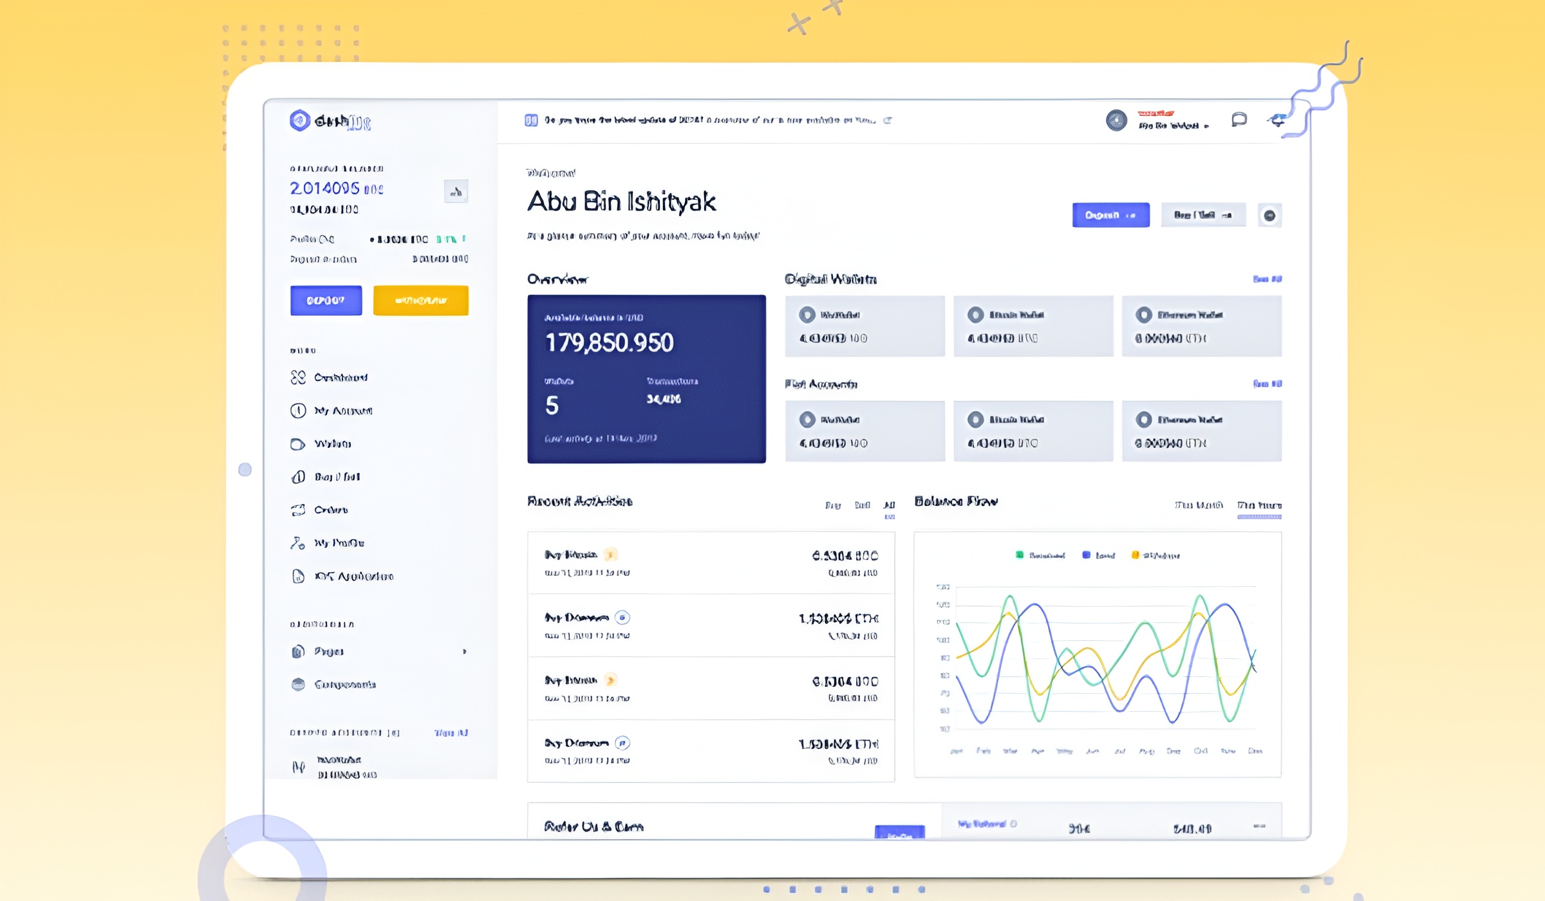1545x901 pixels.
Task: Toggle the yellow legend series in Balance Flow
Action: click(1156, 555)
